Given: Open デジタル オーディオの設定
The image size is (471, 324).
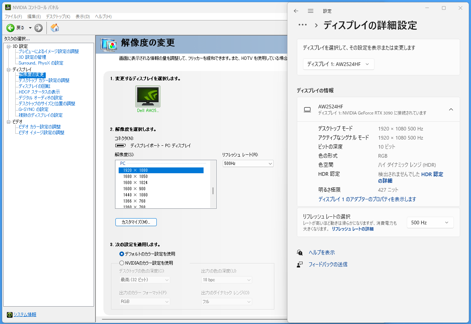Looking at the screenshot, I should pos(41,98).
